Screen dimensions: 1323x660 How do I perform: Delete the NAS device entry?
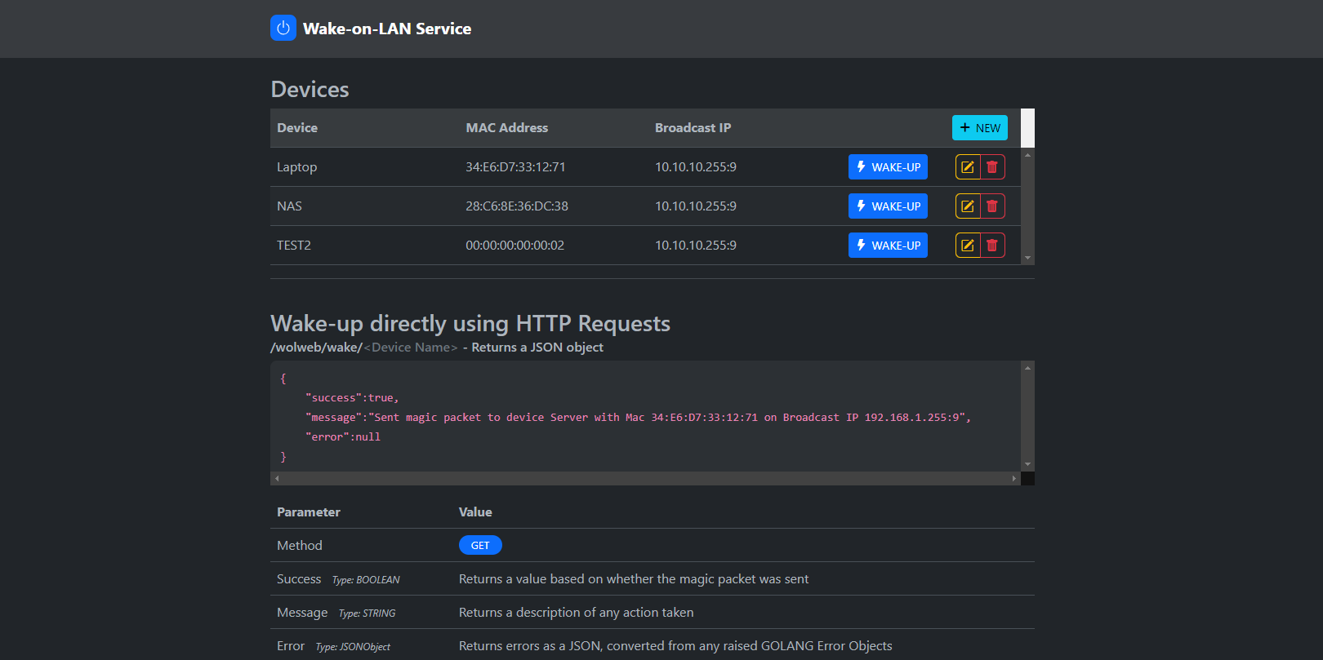point(992,206)
